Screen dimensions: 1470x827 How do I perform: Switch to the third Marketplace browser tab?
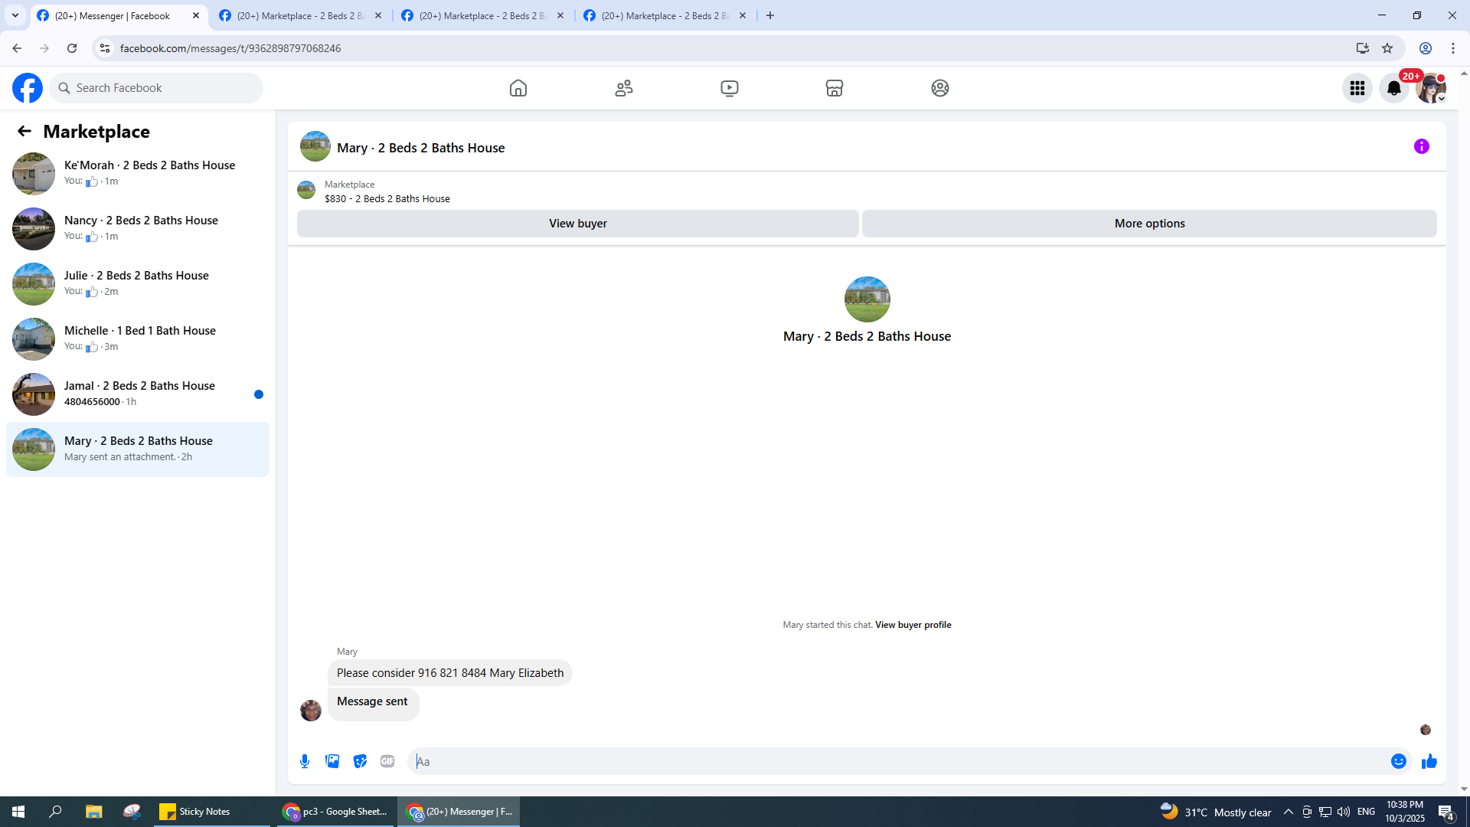click(483, 15)
